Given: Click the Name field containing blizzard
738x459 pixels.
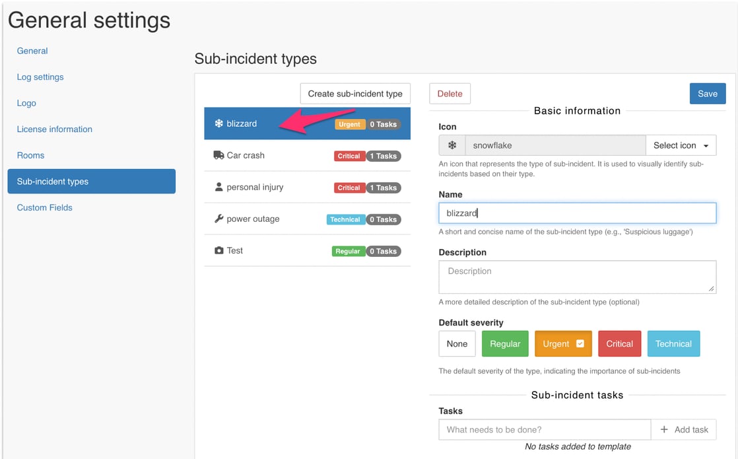Looking at the screenshot, I should point(577,213).
